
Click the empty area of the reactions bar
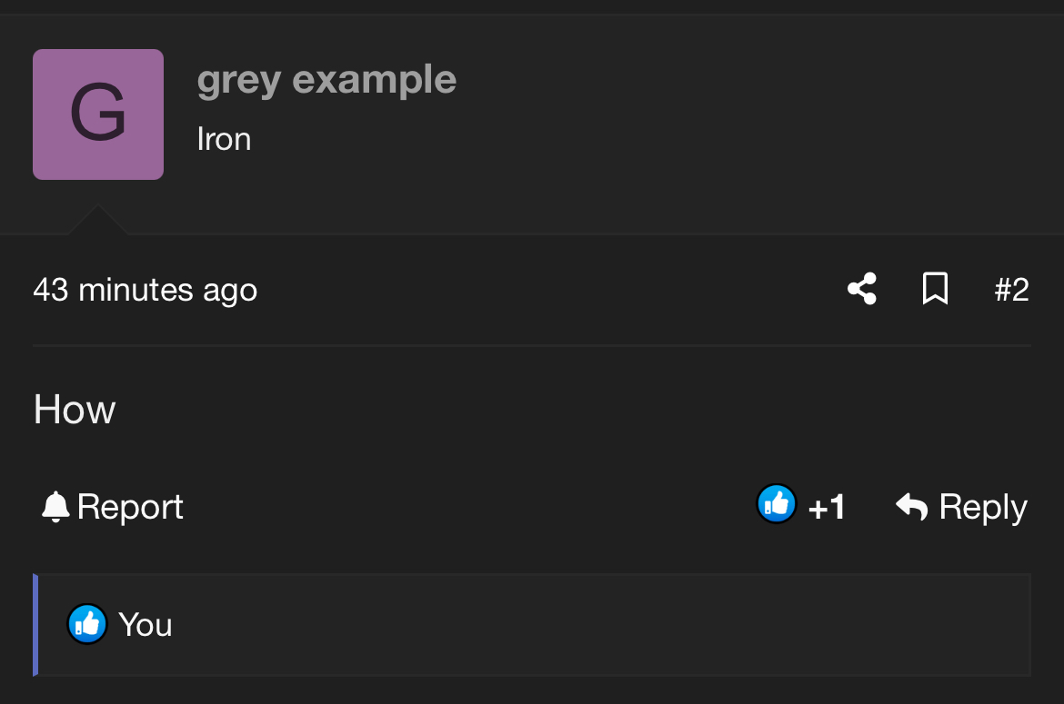click(x=591, y=625)
